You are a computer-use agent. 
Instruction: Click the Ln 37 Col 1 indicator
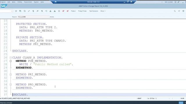(x=152, y=98)
